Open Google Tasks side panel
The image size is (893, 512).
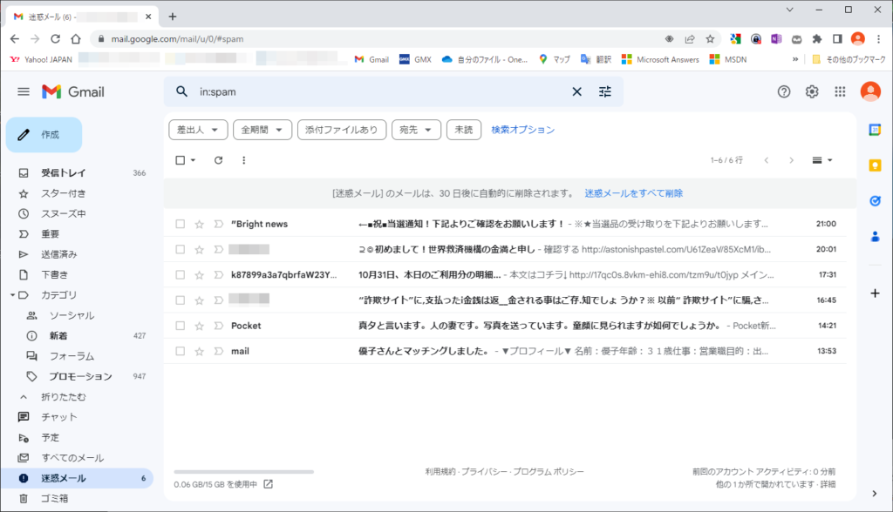tap(876, 201)
